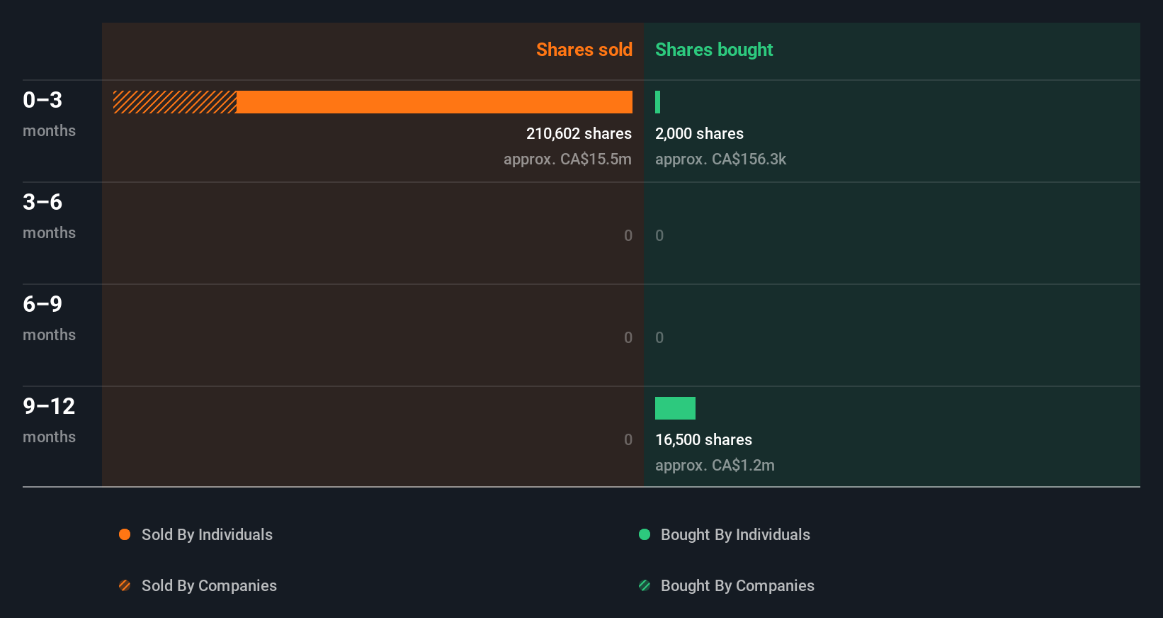This screenshot has height=618, width=1163.
Task: Click the 3–6 months row label
Action: tap(49, 215)
